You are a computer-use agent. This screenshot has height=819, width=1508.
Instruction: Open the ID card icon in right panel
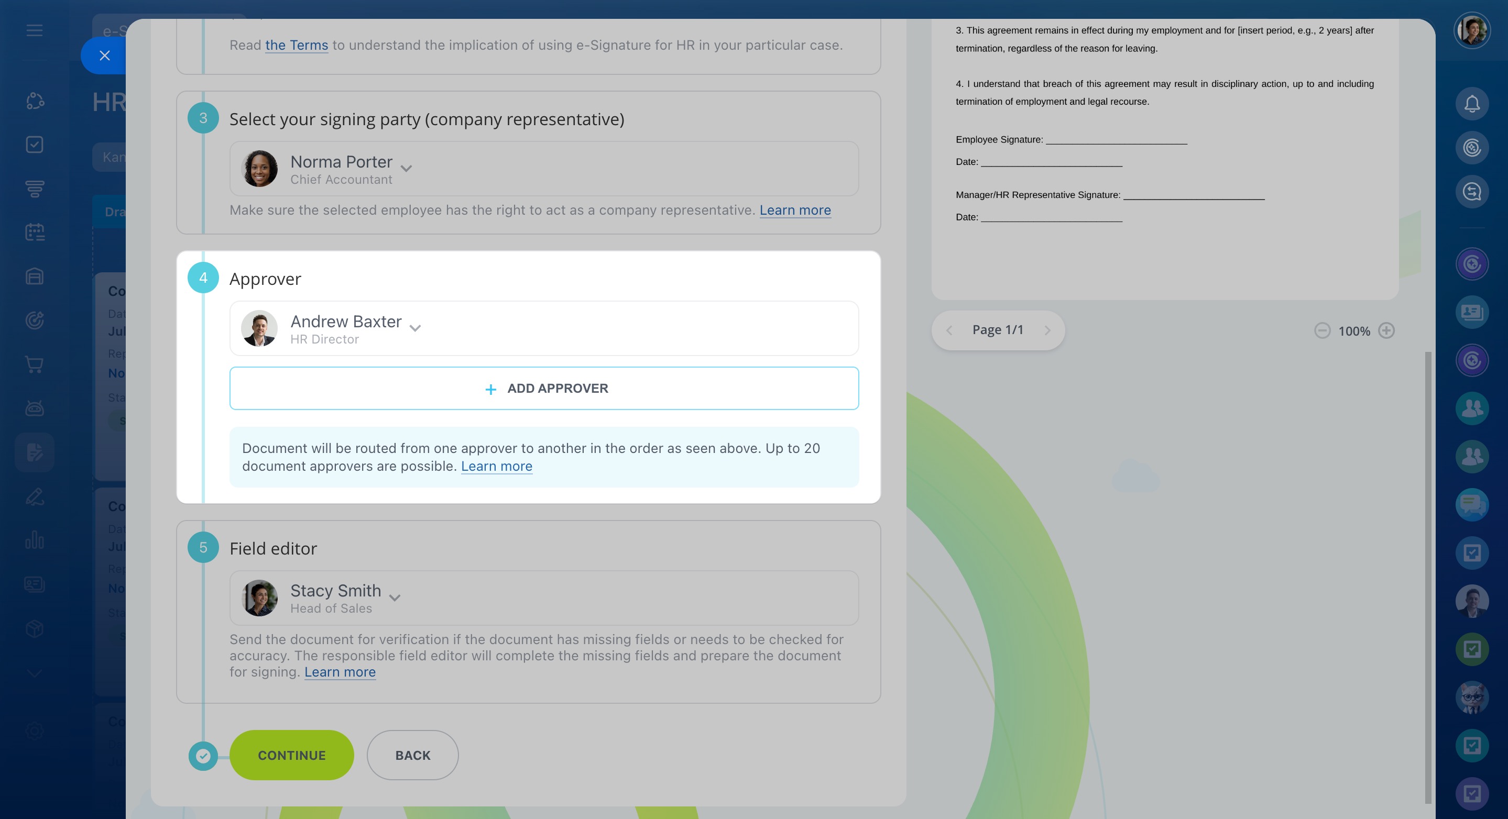(x=1472, y=312)
